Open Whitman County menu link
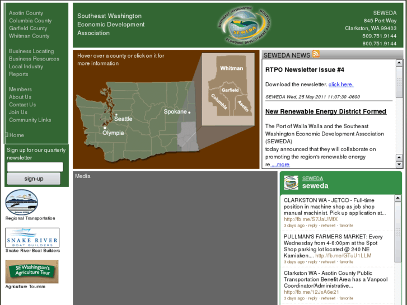Screen dimensions: 407x305 (x=29, y=36)
